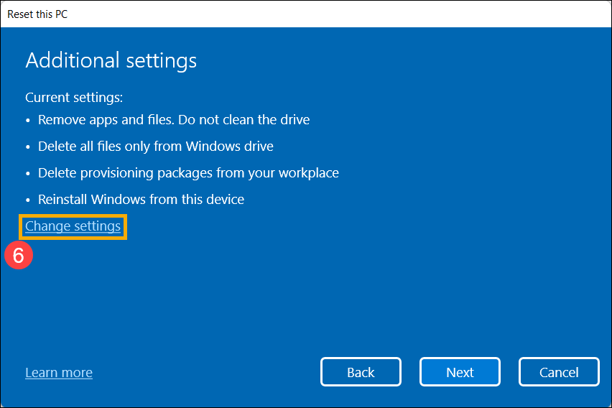
Task: Click Reinstall Windows from this device text
Action: [x=141, y=199]
